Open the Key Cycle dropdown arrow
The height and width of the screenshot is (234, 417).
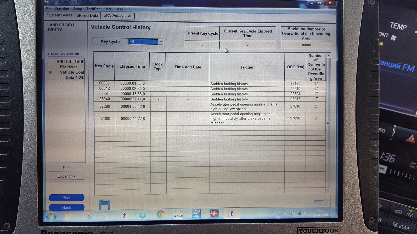coord(161,42)
